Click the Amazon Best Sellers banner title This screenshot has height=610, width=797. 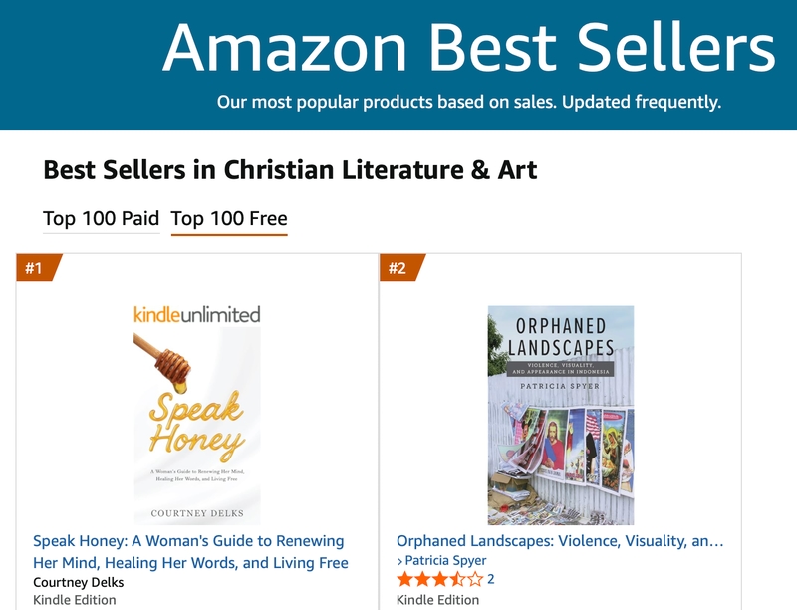(468, 46)
